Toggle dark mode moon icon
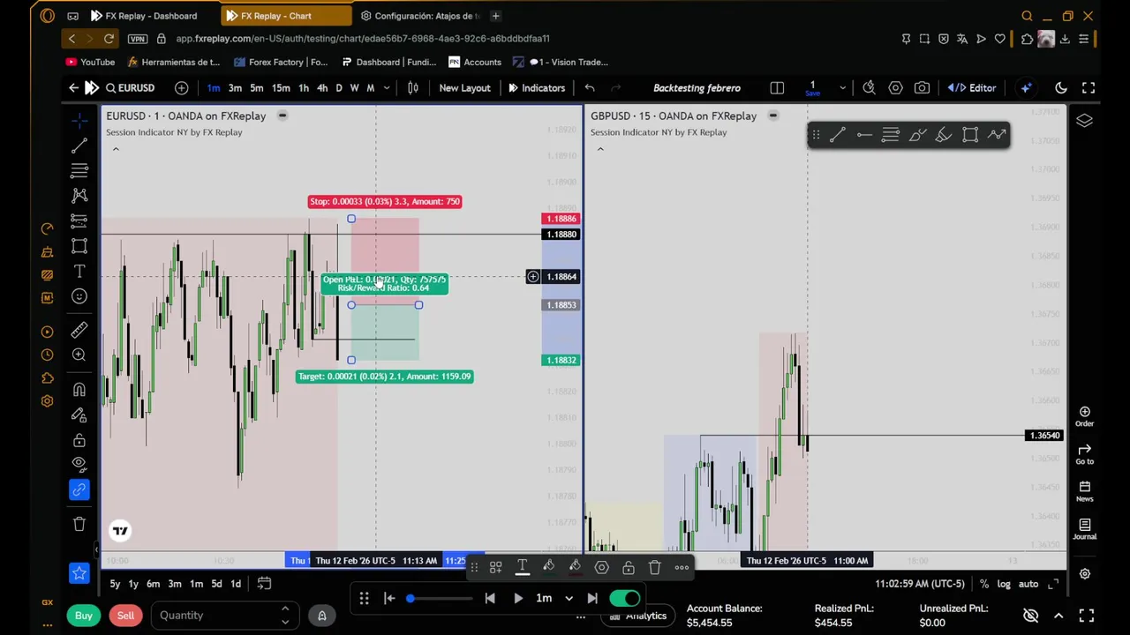 coord(1061,88)
